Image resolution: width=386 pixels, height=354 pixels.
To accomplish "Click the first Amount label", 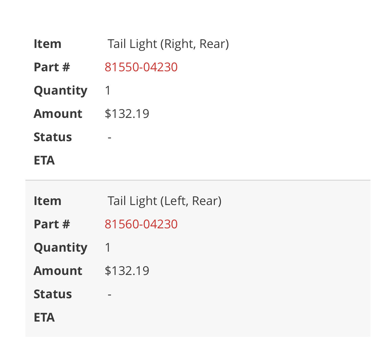I will point(58,114).
